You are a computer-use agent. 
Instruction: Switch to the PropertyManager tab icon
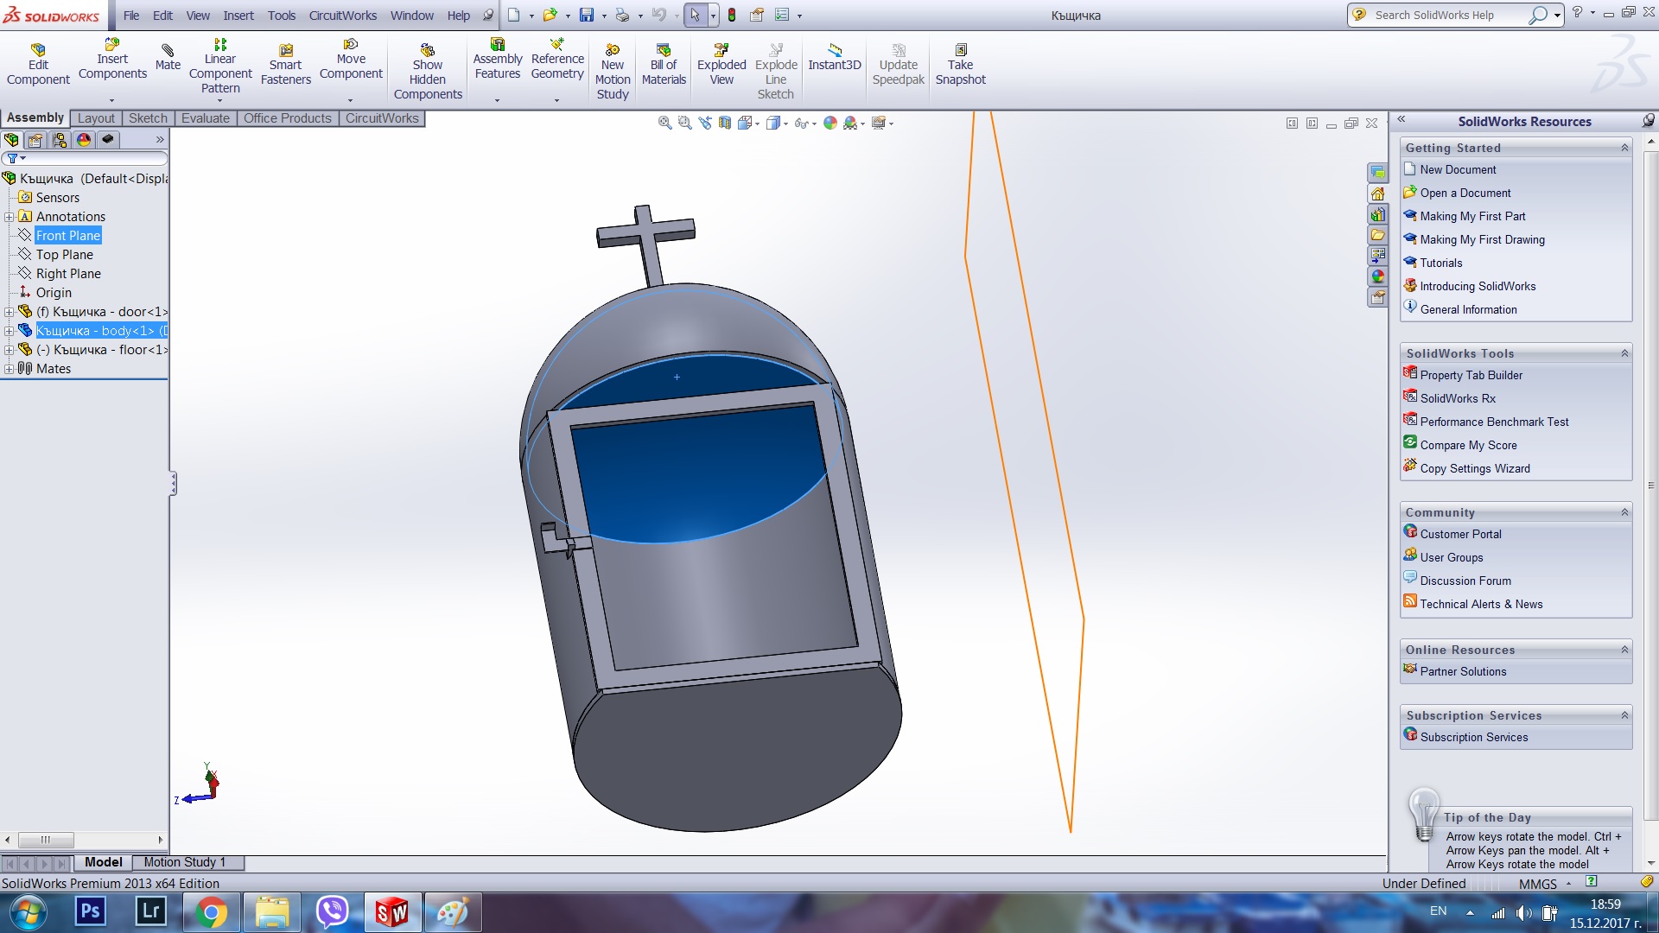(x=35, y=140)
